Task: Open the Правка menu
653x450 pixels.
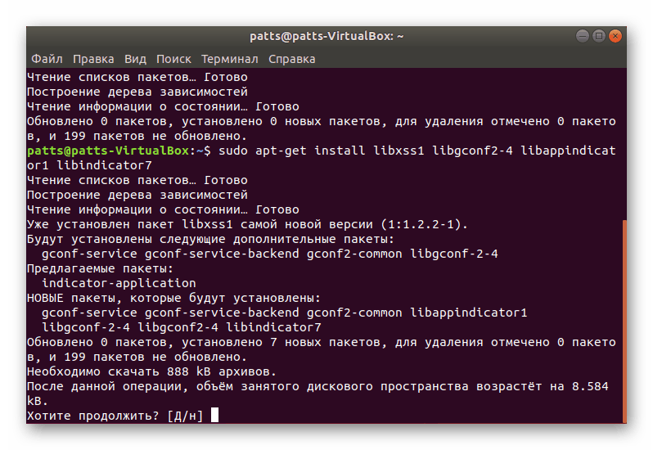Action: click(93, 59)
